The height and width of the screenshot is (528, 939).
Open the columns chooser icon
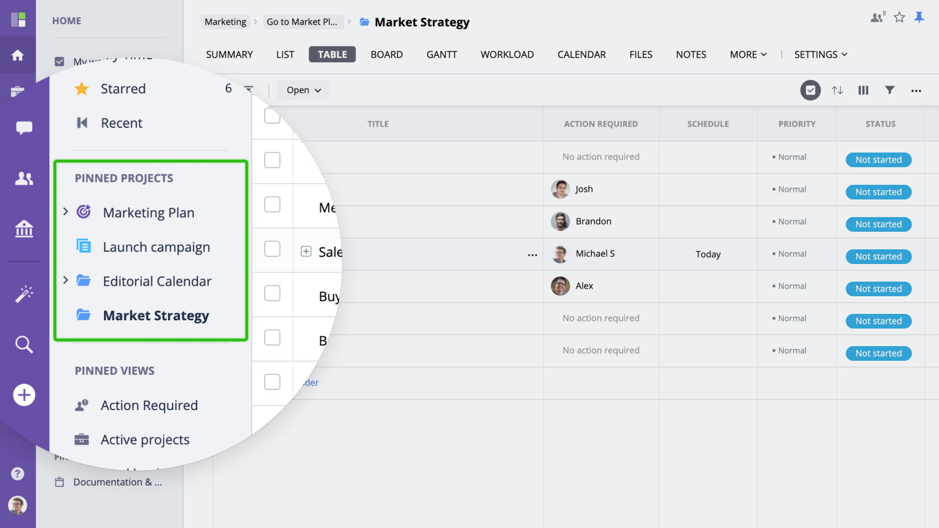click(x=863, y=90)
